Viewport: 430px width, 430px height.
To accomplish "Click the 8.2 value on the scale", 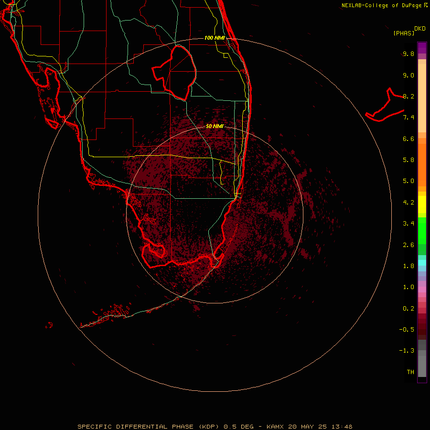I will click(x=408, y=96).
